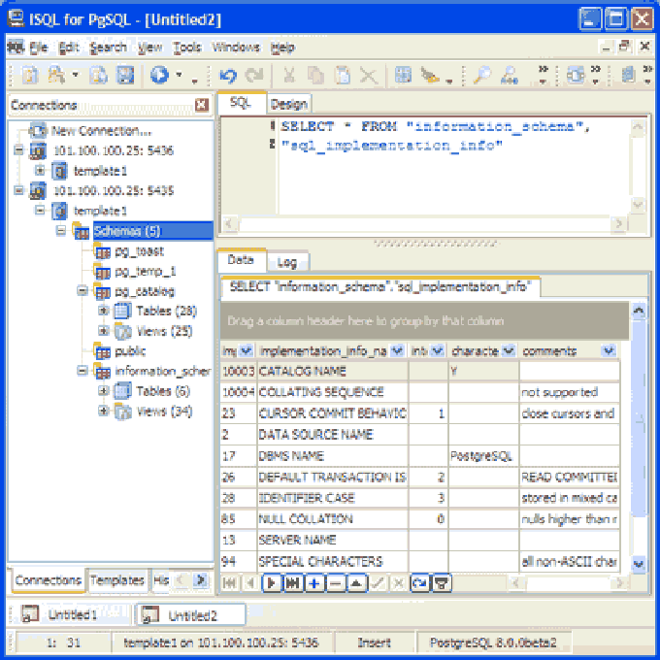The height and width of the screenshot is (660, 660).
Task: Collapse the Schemas (5) node
Action: tap(61, 230)
